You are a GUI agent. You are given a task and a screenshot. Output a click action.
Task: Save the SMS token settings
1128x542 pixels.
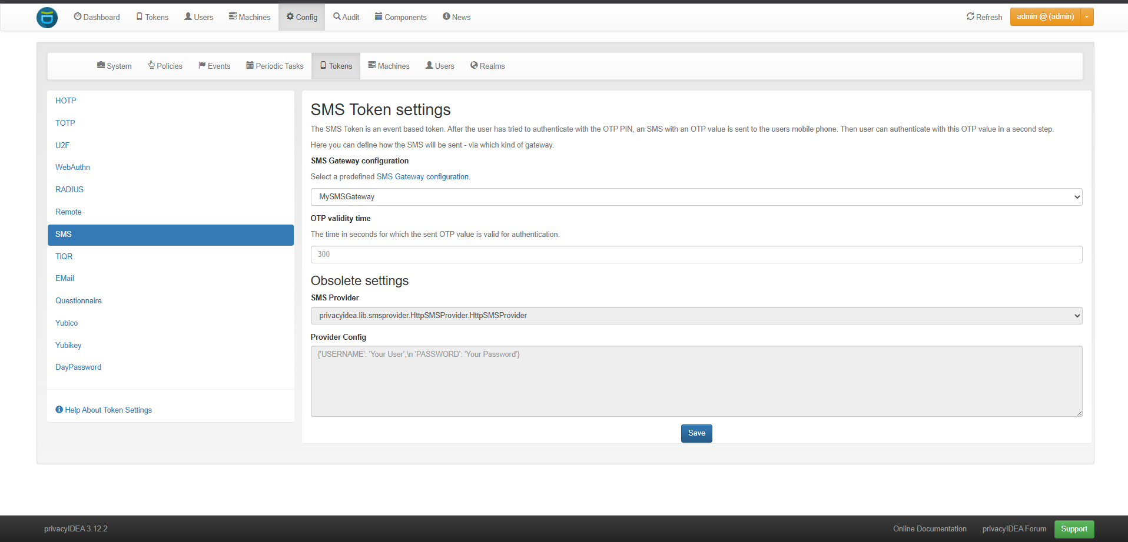tap(696, 433)
